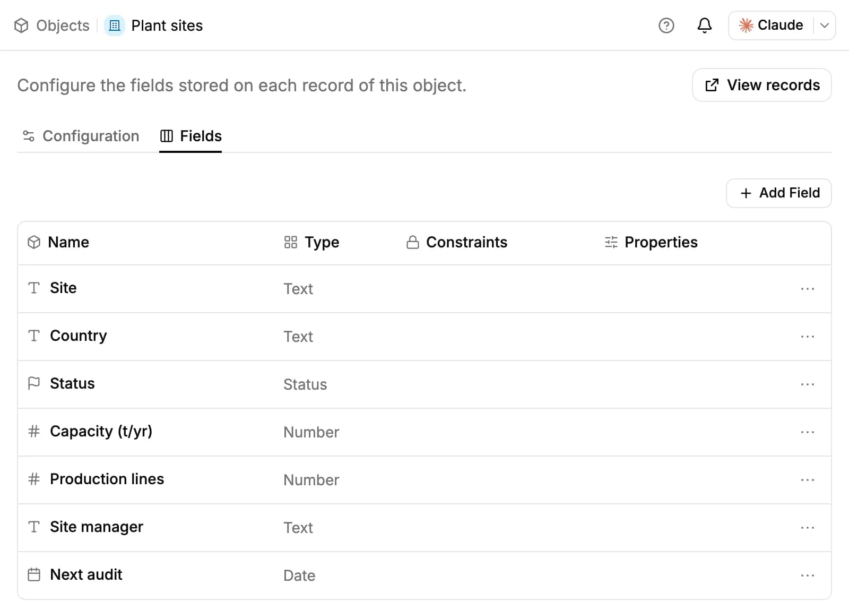Select the Next audit field name
The width and height of the screenshot is (849, 601).
tap(86, 574)
